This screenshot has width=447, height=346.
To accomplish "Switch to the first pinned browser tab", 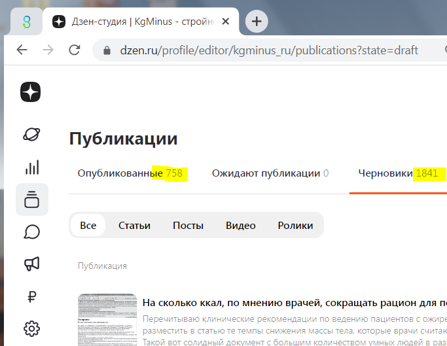I will 27,22.
